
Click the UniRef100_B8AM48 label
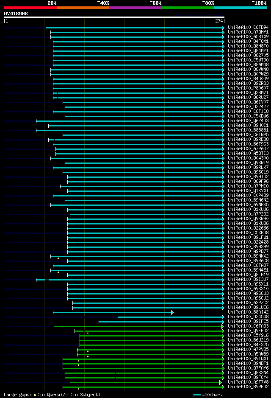click(x=248, y=65)
